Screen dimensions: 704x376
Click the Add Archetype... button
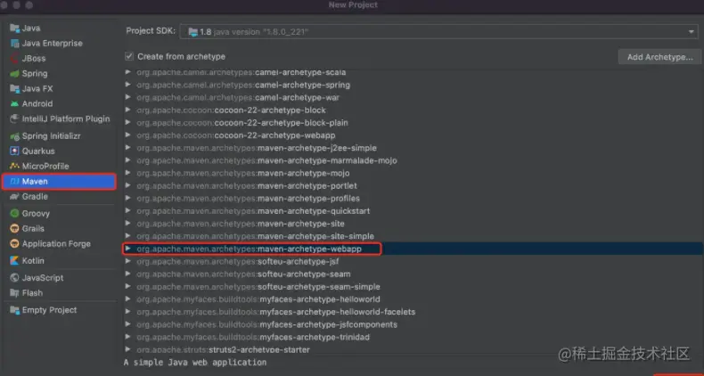(x=659, y=57)
